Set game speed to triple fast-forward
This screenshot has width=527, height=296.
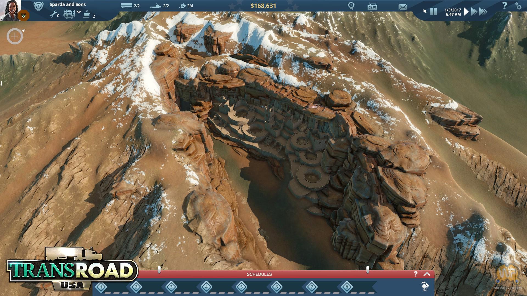click(483, 12)
